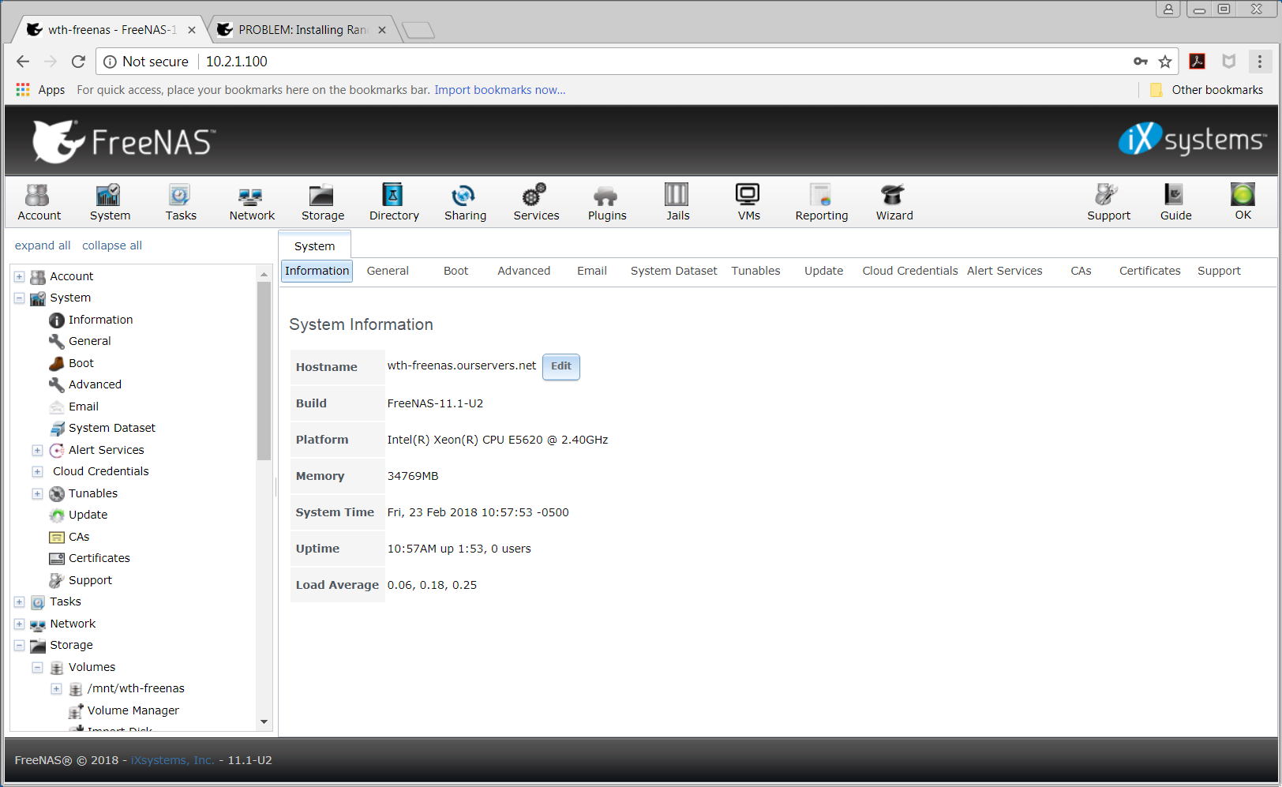This screenshot has height=787, width=1282.
Task: Open the Certificates tab
Action: [x=1149, y=271]
